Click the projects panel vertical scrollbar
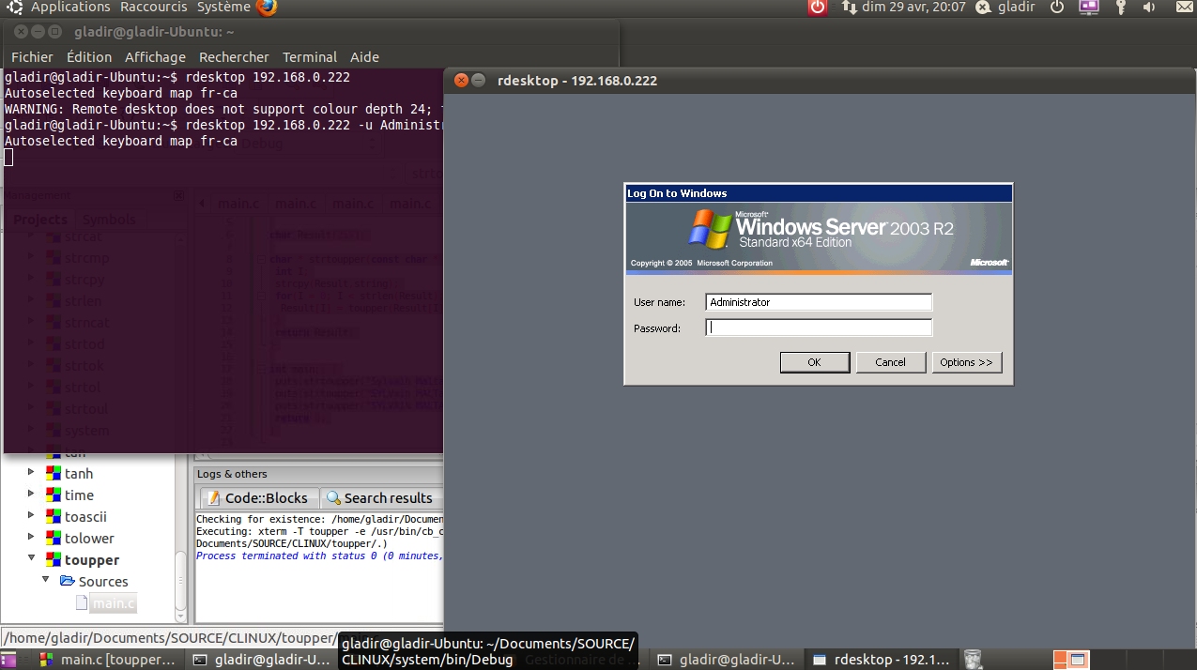1197x670 pixels. [180, 582]
